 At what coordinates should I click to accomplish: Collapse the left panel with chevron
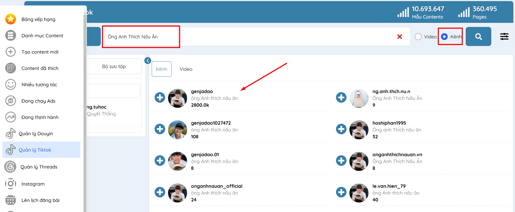pyautogui.click(x=148, y=61)
